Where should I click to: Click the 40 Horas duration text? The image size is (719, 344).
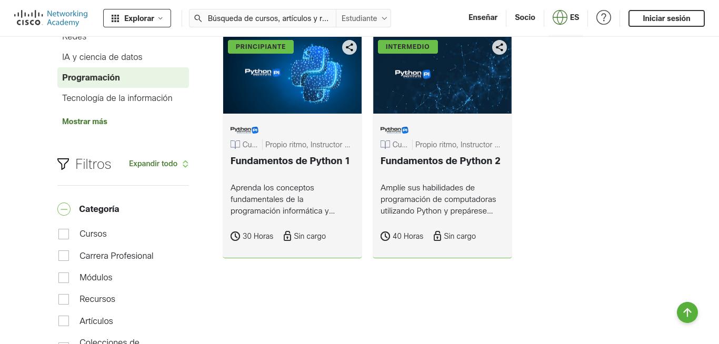pyautogui.click(x=408, y=236)
